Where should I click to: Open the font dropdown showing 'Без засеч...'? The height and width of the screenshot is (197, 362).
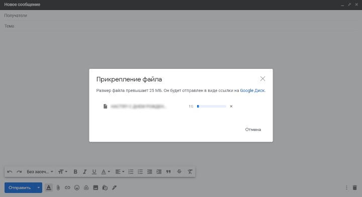tap(40, 172)
